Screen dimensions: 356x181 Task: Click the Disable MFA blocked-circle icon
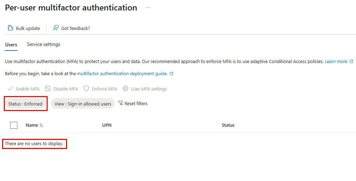(48, 89)
